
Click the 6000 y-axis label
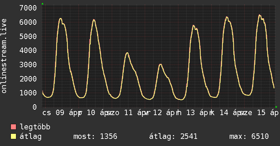pos(28,22)
